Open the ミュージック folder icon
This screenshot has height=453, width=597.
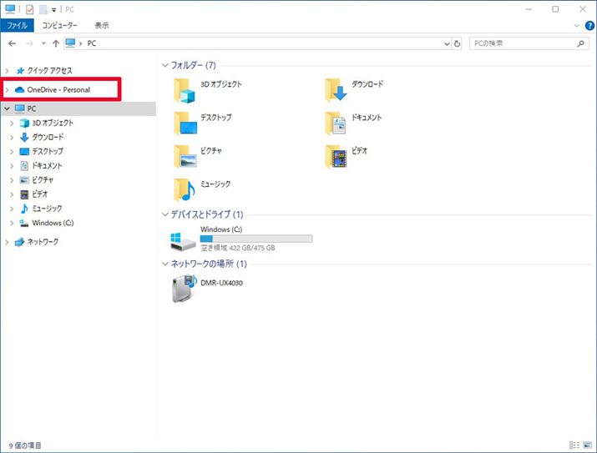point(184,189)
